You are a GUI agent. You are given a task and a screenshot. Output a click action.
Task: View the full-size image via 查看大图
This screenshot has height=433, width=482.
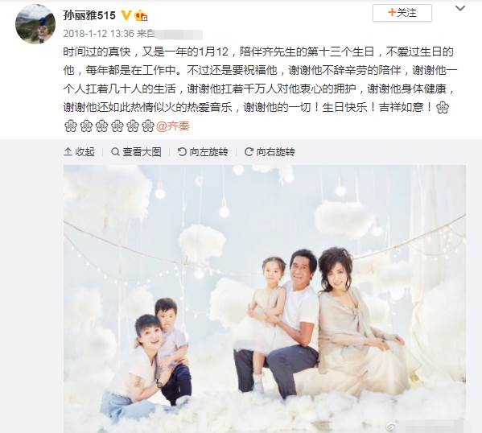coord(136,151)
